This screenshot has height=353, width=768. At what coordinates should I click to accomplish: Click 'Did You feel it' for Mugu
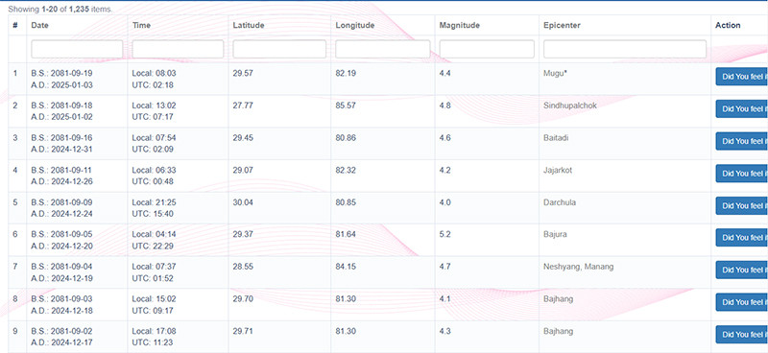click(742, 77)
